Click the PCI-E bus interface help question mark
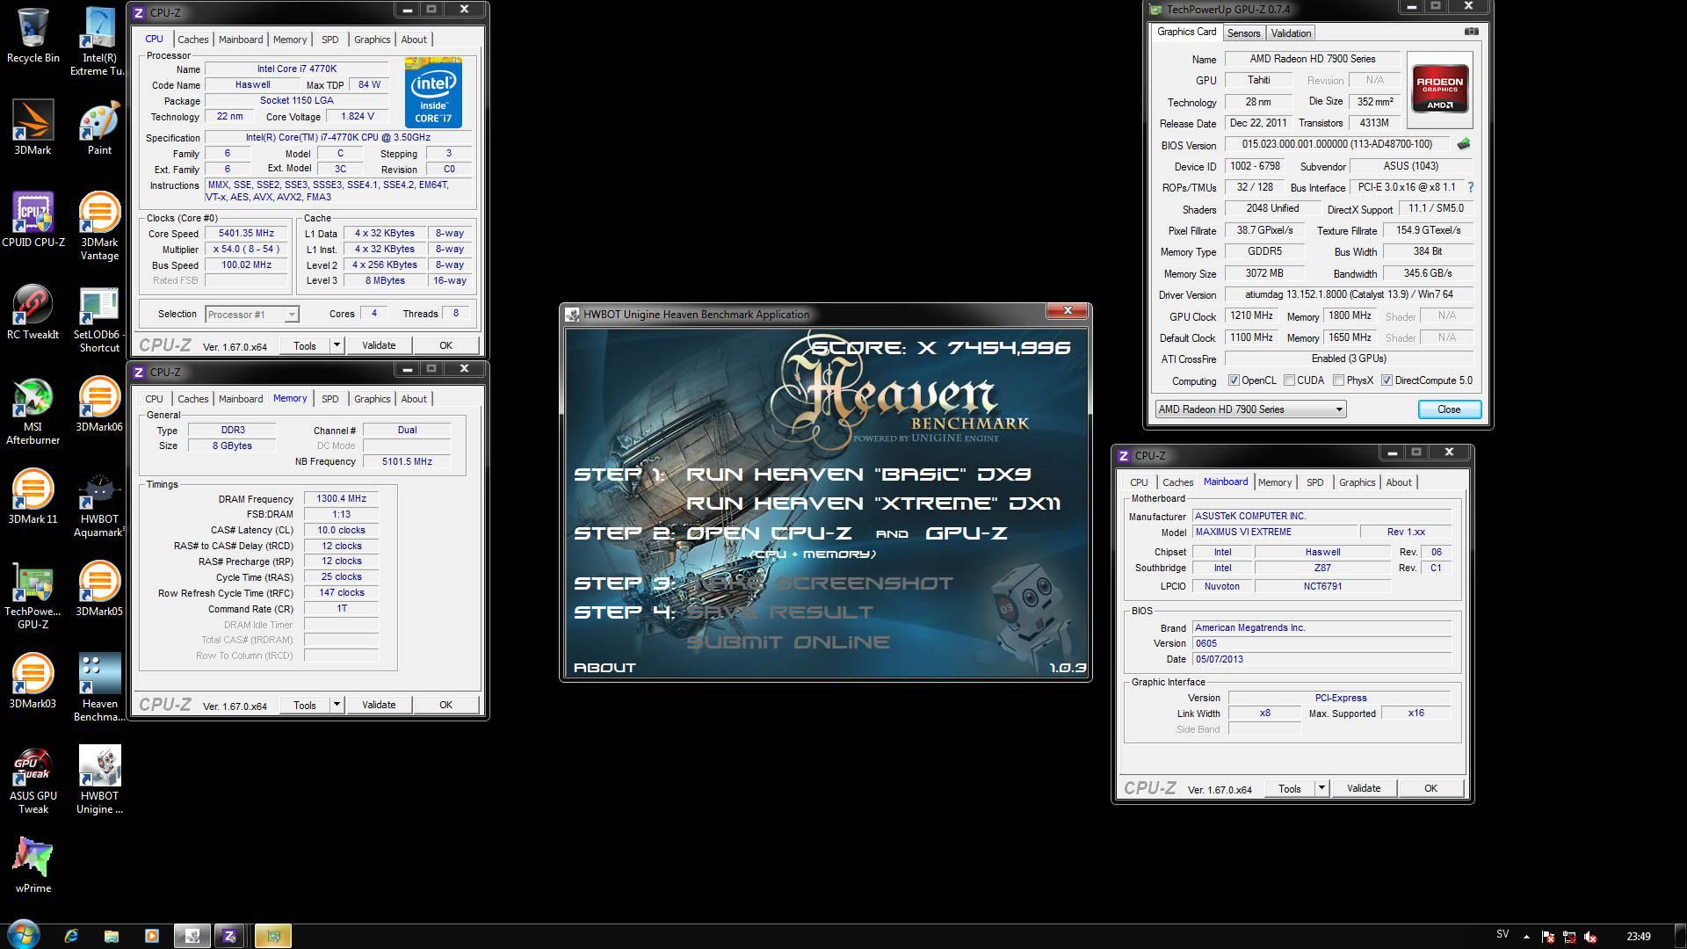 pyautogui.click(x=1471, y=187)
